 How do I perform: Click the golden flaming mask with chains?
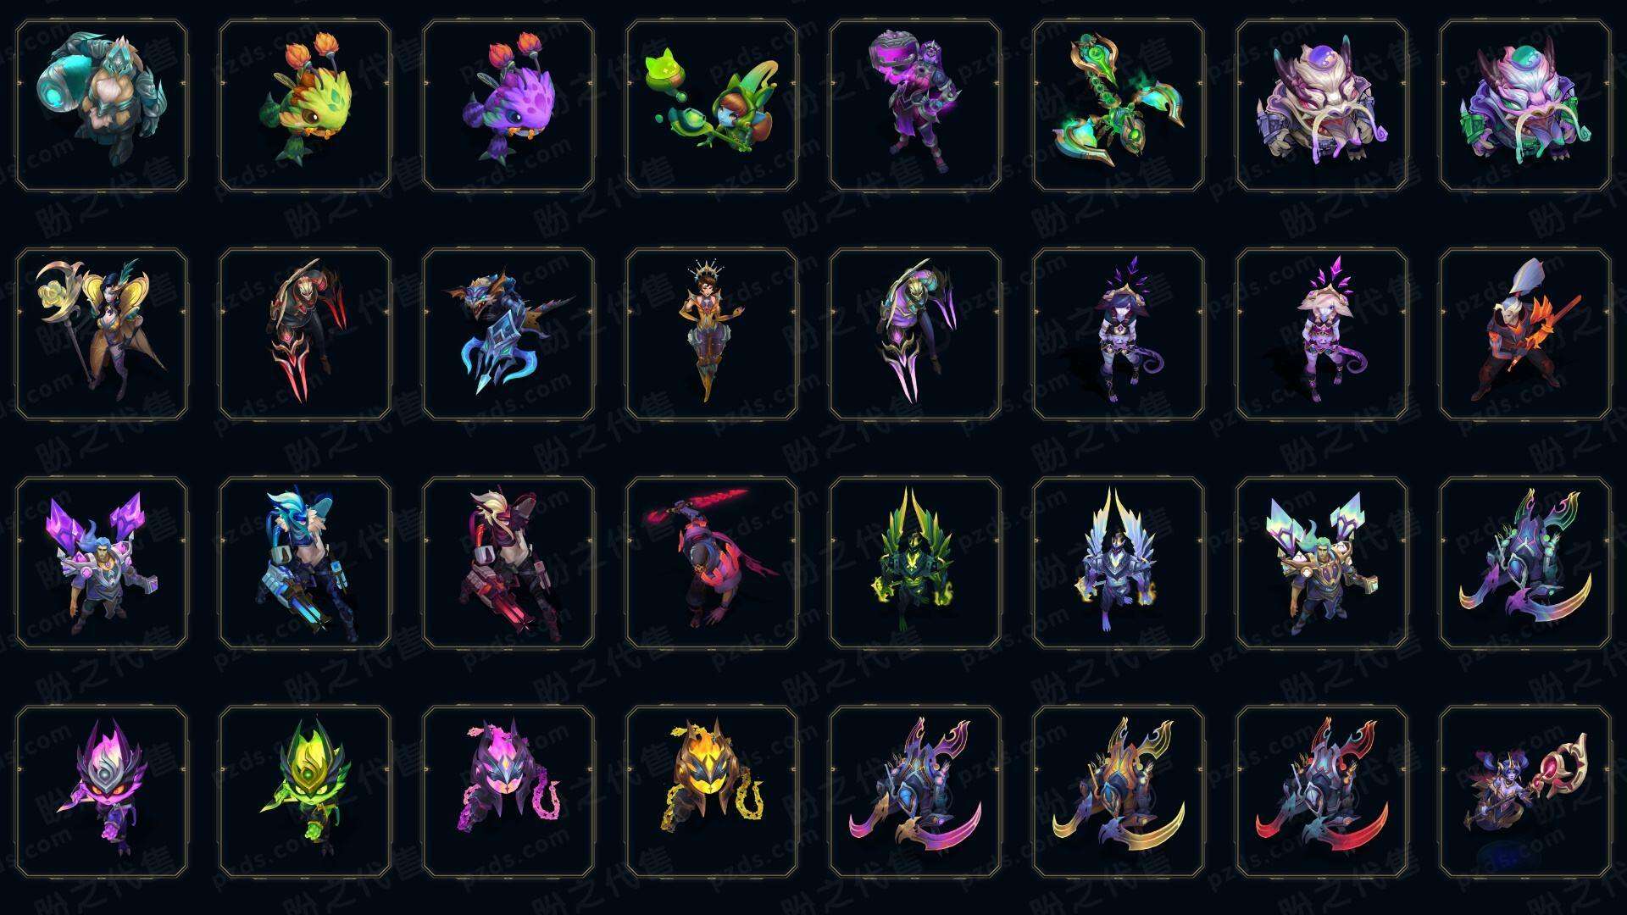coord(712,791)
